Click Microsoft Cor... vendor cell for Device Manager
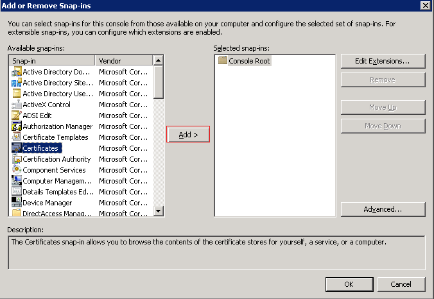The height and width of the screenshot is (299, 434). 123,203
